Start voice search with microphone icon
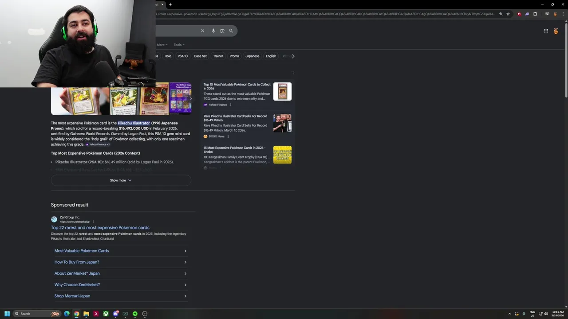 pos(213,31)
